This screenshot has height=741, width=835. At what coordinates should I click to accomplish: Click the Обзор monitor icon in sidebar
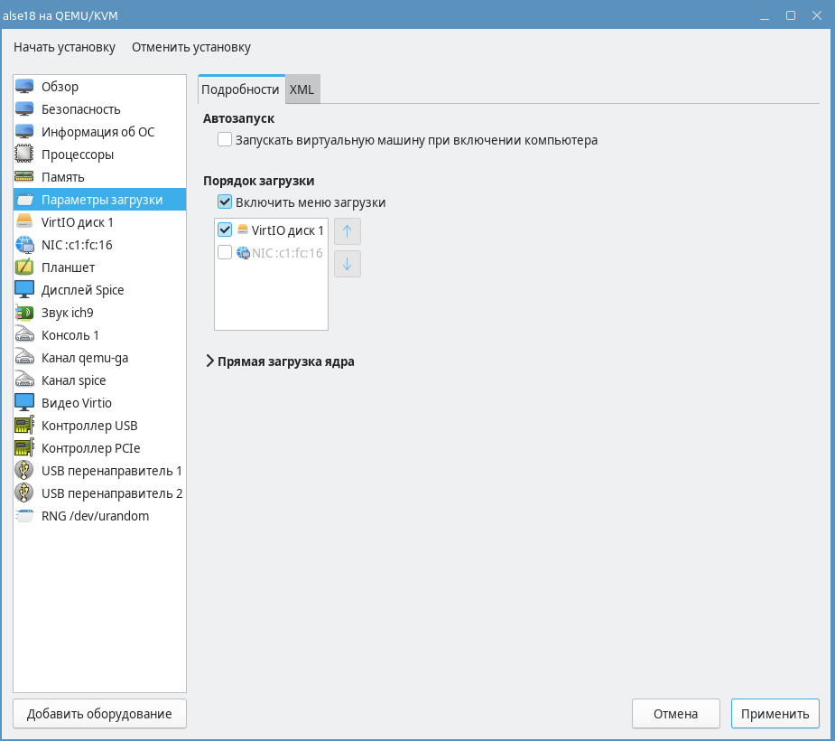tap(24, 87)
